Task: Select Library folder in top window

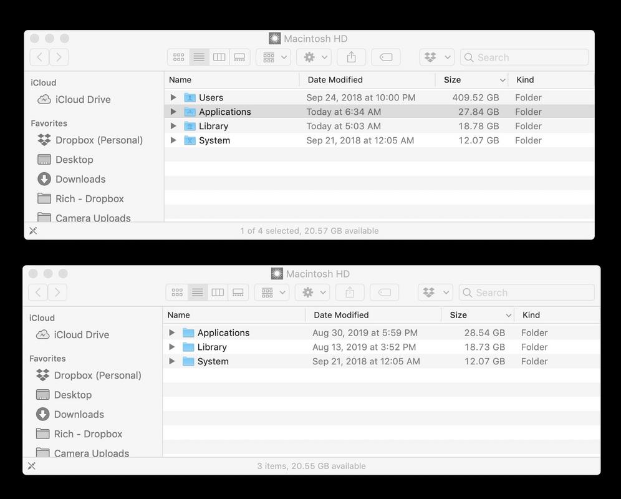Action: pos(379,126)
